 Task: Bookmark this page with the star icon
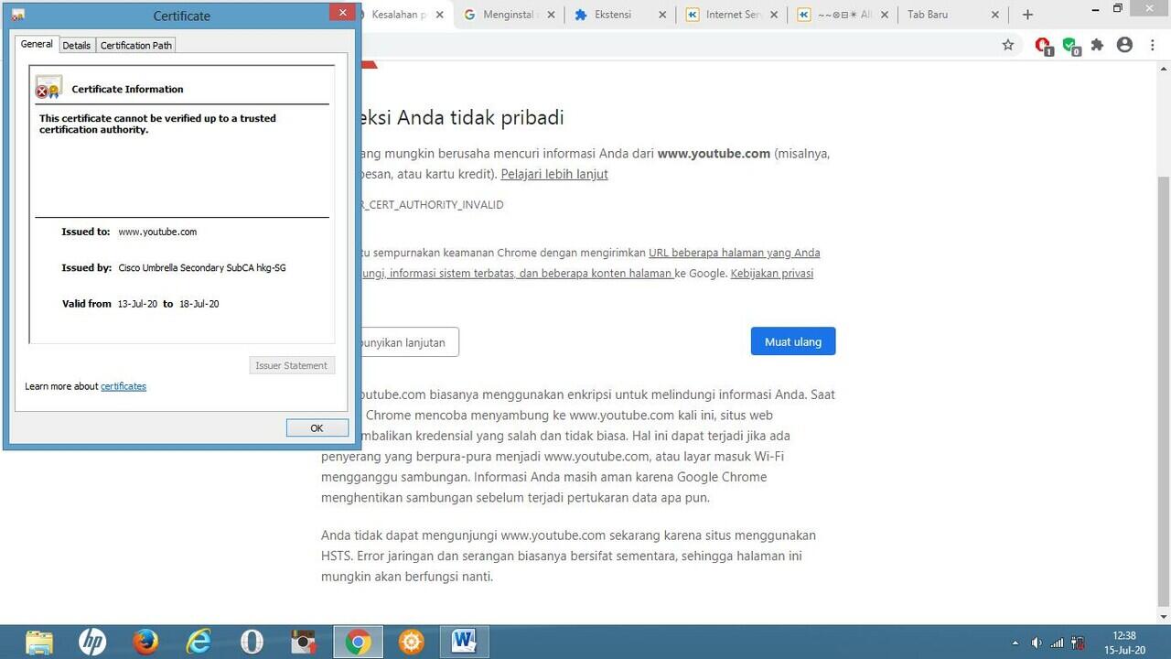pyautogui.click(x=1007, y=44)
